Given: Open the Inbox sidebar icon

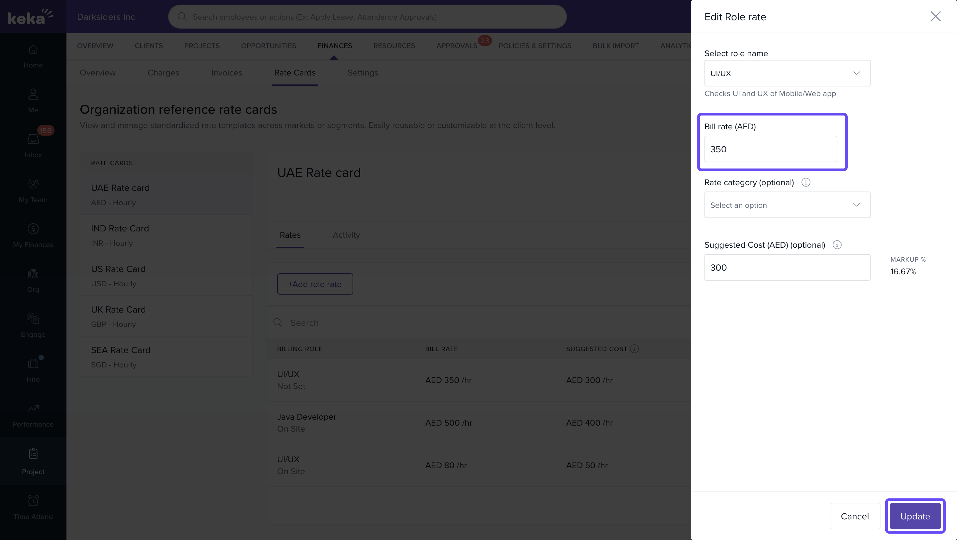Looking at the screenshot, I should pyautogui.click(x=33, y=139).
